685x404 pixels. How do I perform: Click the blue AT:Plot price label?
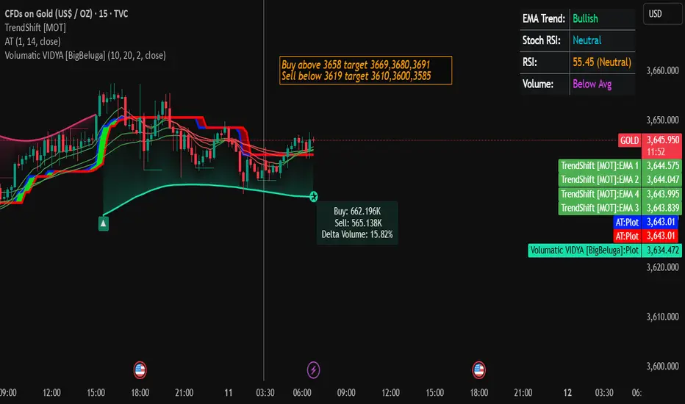pos(646,222)
